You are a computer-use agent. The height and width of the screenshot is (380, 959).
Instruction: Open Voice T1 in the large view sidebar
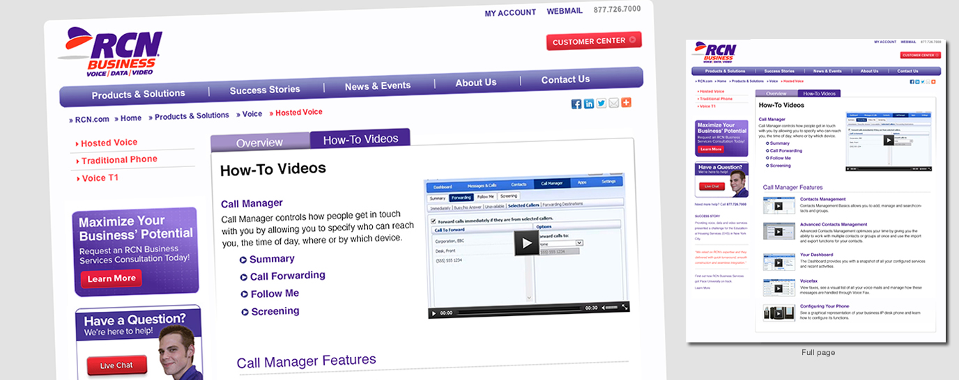[x=100, y=178]
